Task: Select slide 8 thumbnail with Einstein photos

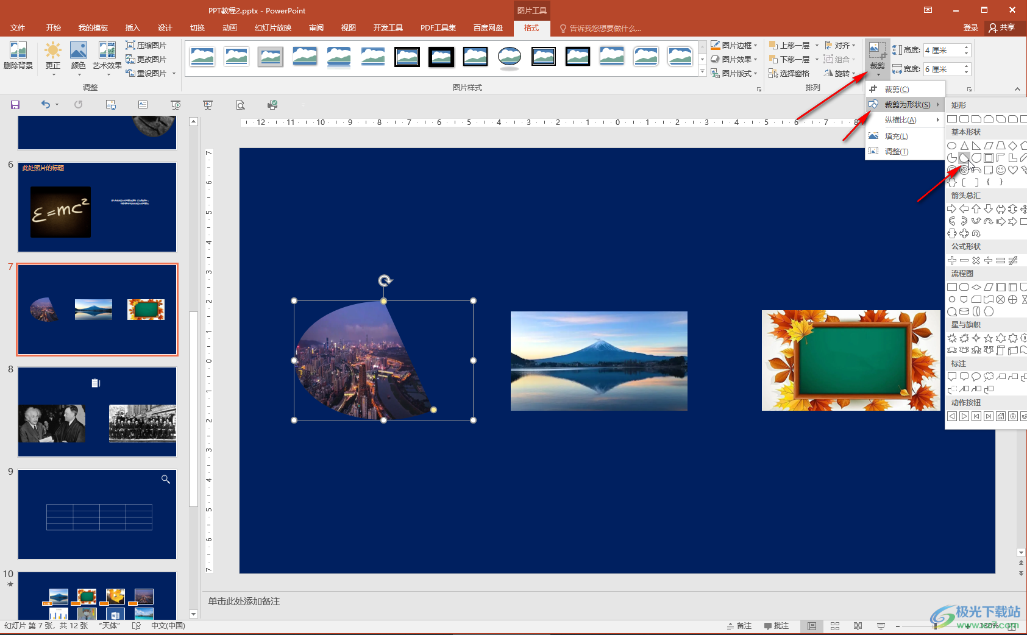Action: [x=98, y=412]
